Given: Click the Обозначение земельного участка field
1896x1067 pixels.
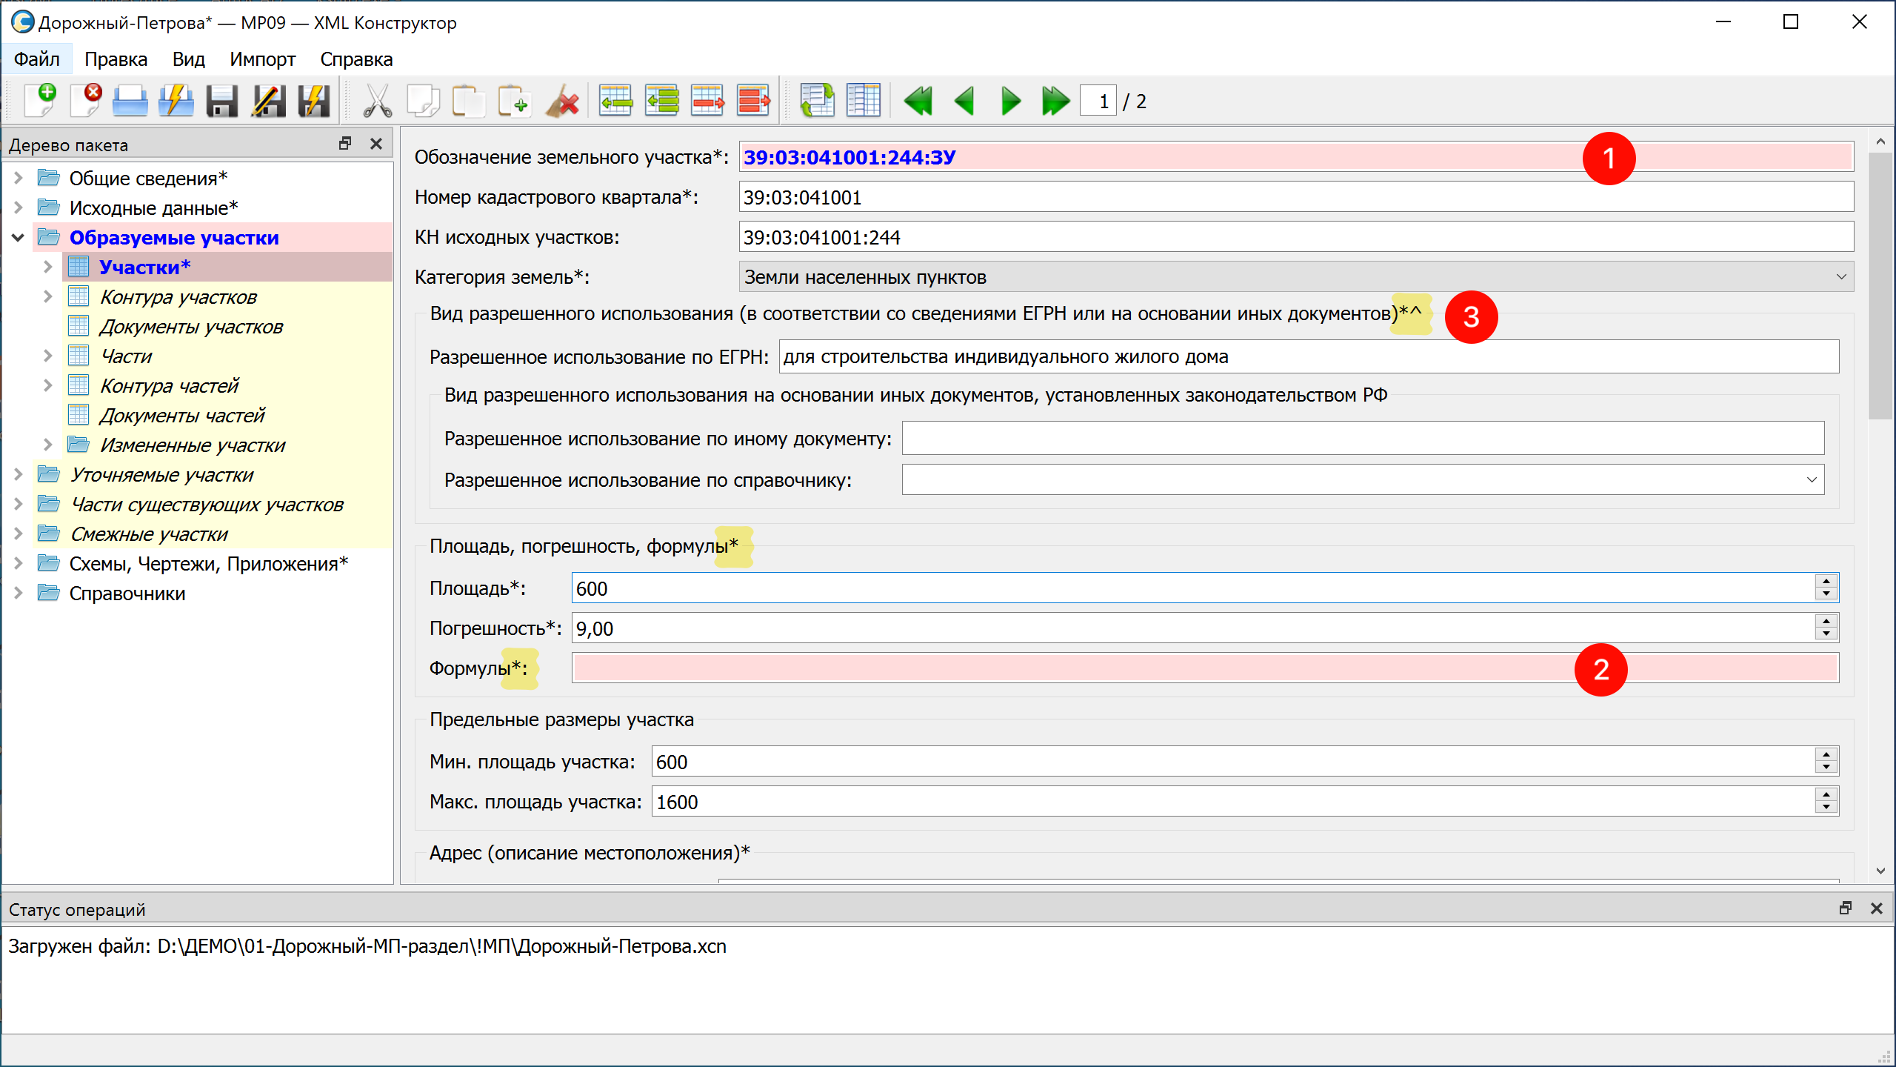Looking at the screenshot, I should tap(1296, 157).
